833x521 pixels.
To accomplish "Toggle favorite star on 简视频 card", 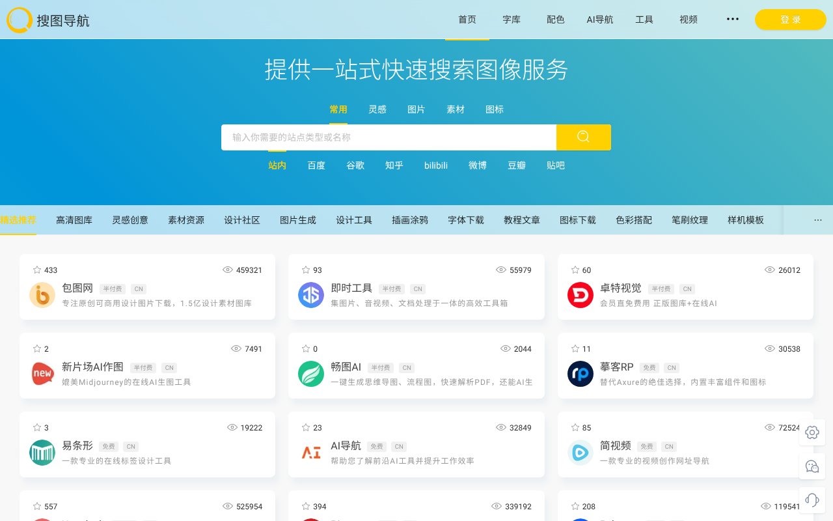I will tap(575, 428).
